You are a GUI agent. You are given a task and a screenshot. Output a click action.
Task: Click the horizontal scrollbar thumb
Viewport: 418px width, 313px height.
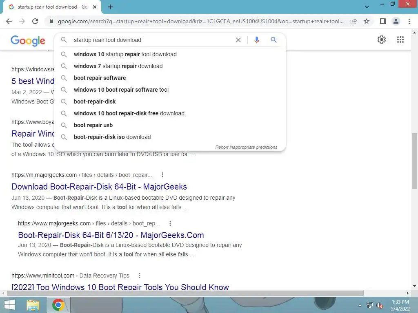(185, 293)
